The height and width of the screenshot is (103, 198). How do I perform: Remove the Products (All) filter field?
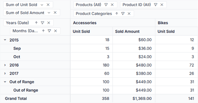point(112,5)
